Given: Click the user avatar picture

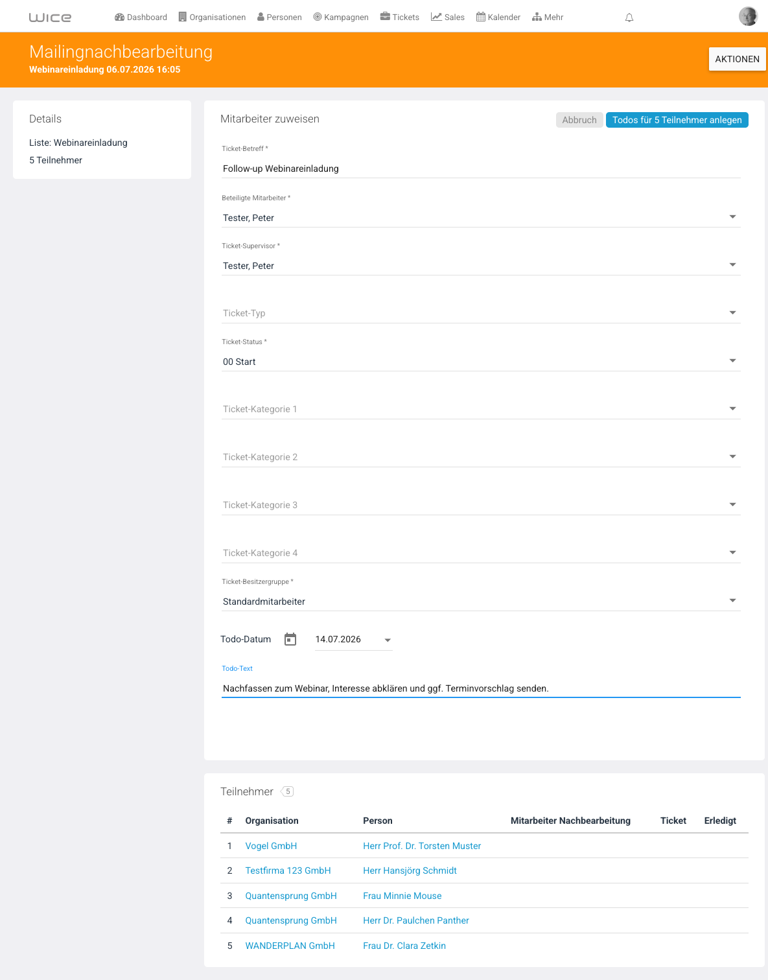Looking at the screenshot, I should click(x=748, y=16).
